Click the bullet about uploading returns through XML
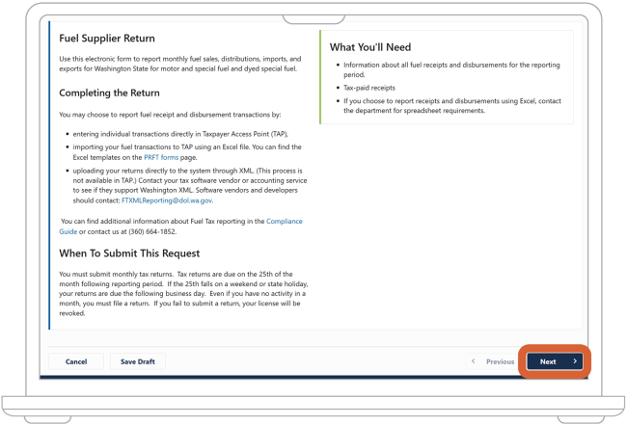 [189, 185]
